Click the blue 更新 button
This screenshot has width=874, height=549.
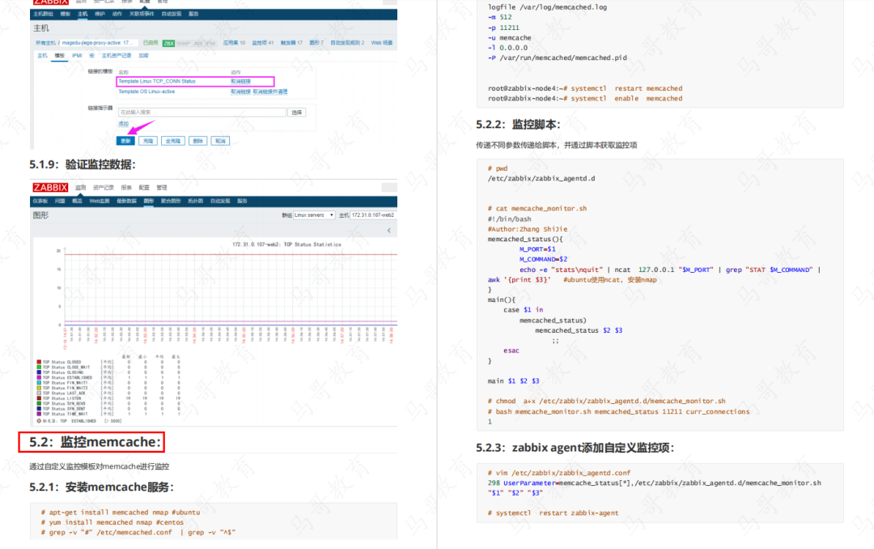coord(125,141)
